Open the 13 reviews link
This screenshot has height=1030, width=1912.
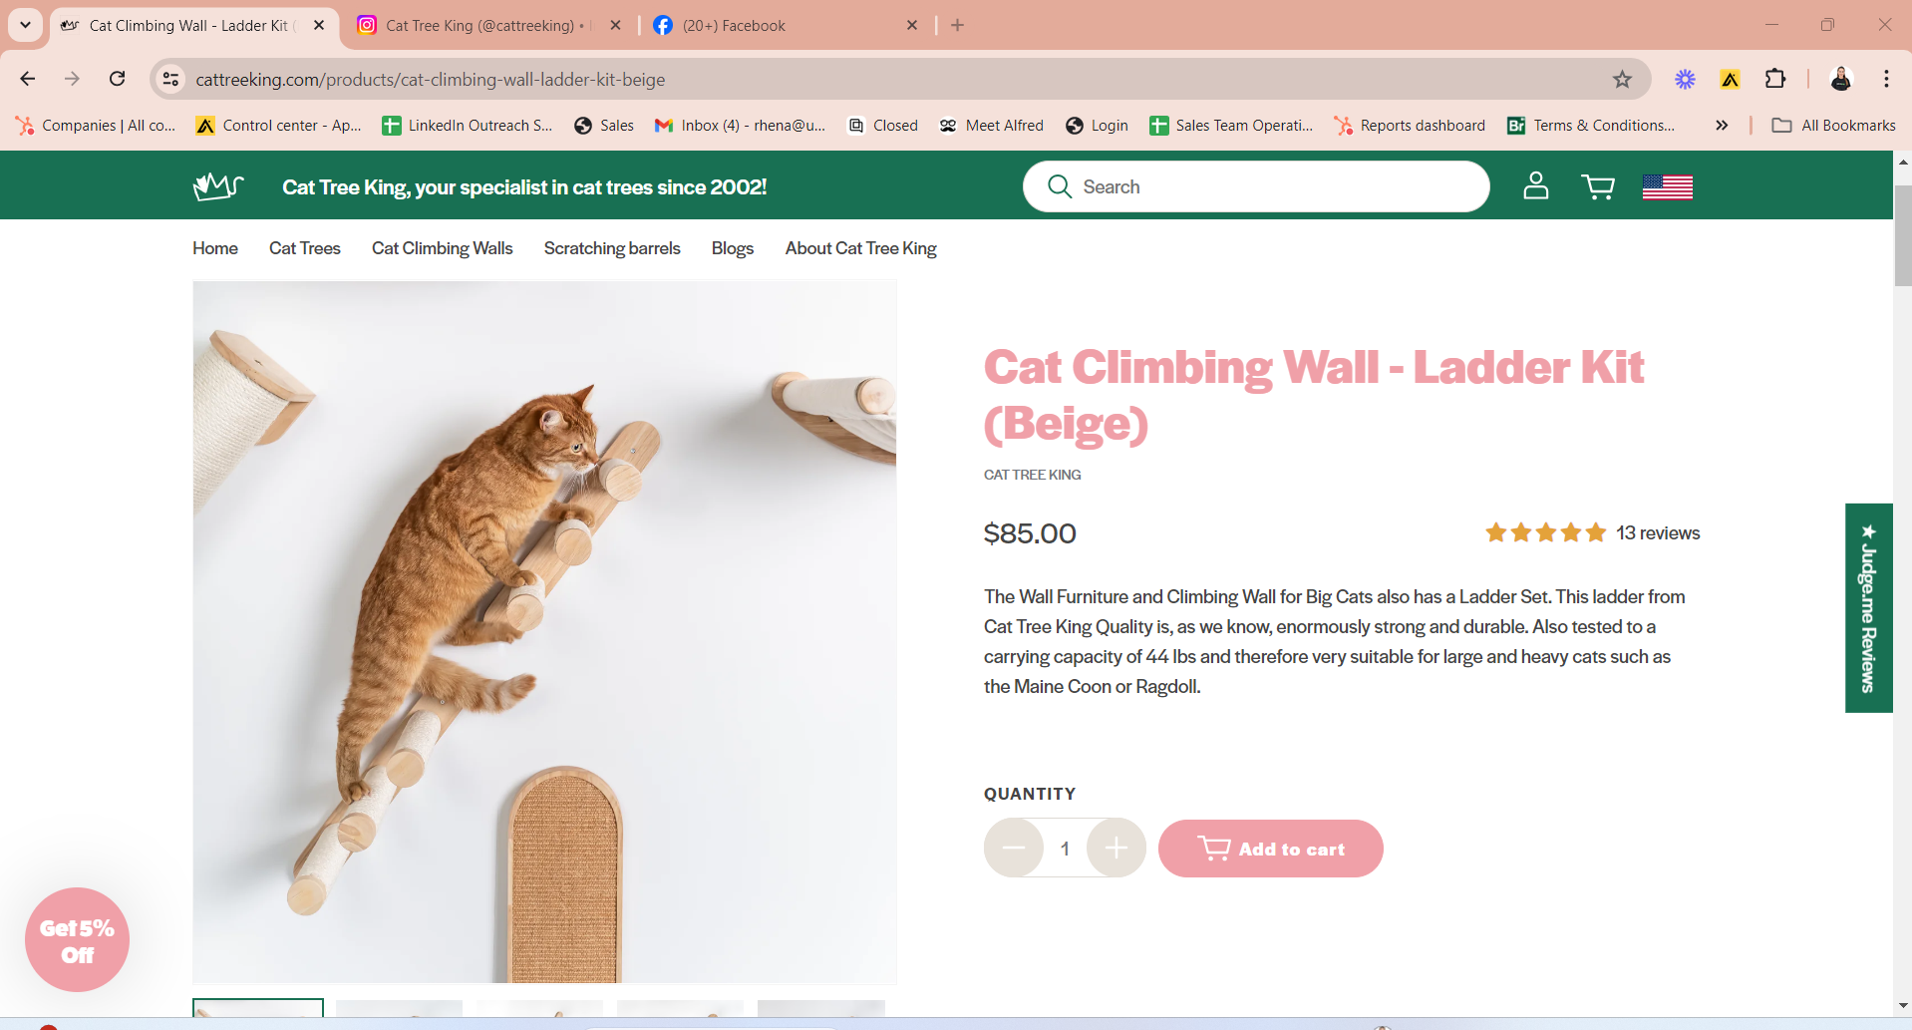tap(1658, 532)
